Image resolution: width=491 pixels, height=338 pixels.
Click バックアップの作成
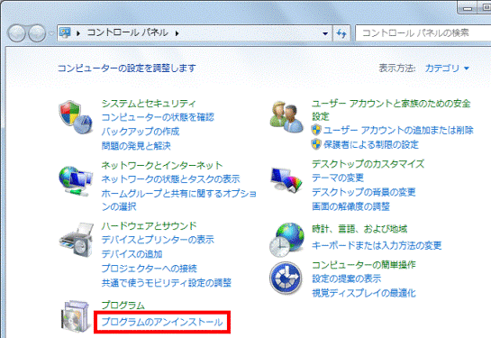141,132
